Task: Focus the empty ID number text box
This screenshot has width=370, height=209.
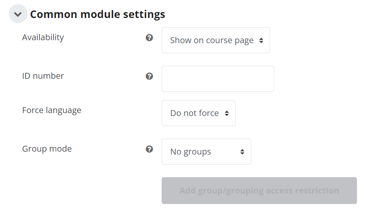Action: click(x=218, y=79)
